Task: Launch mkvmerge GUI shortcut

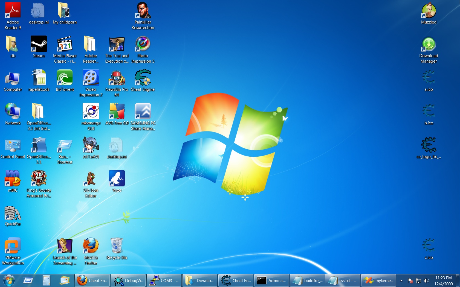Action: 91,117
